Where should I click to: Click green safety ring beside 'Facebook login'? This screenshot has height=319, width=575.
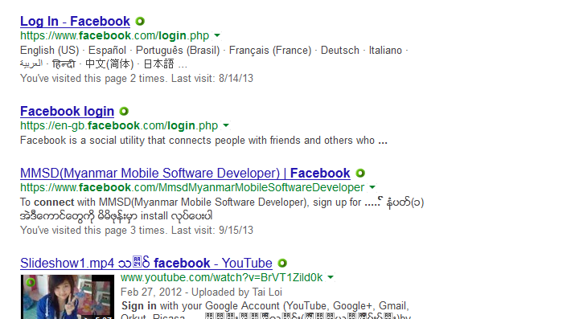(124, 111)
